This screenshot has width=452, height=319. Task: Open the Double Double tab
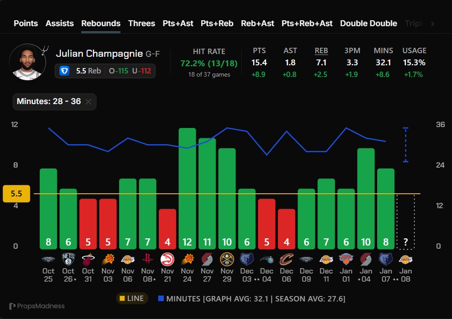tap(369, 23)
